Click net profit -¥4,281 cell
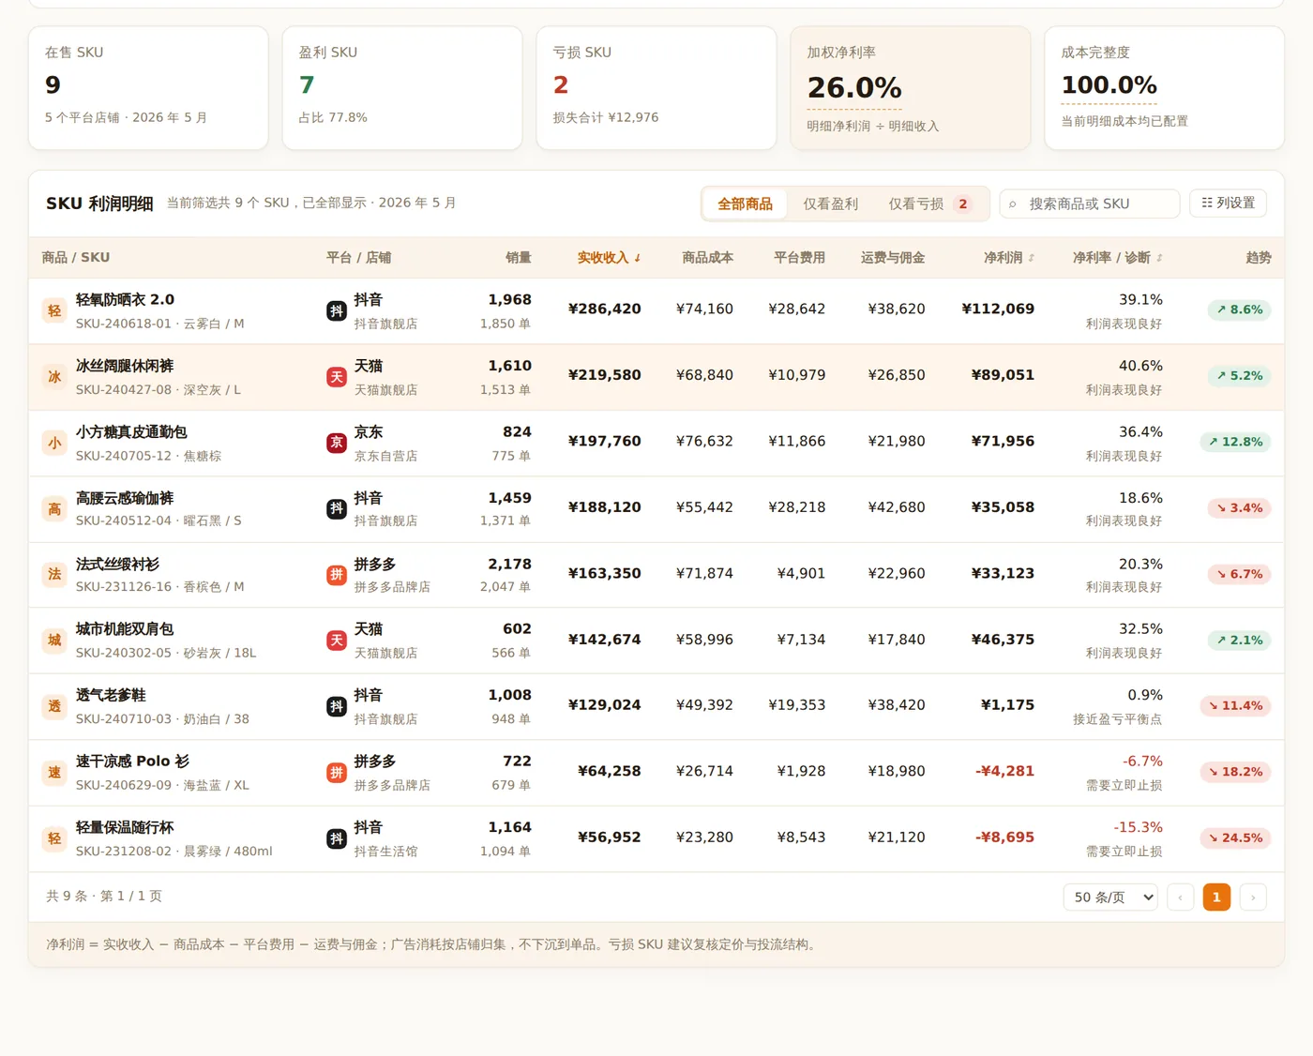 click(x=1004, y=771)
